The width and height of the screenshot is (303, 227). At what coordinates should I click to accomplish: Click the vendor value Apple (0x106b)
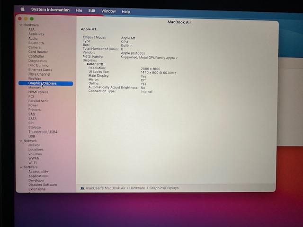click(133, 53)
